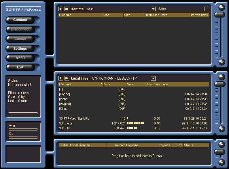Go up one directory in Local Files
The height and width of the screenshot is (169, 229).
tap(61, 78)
